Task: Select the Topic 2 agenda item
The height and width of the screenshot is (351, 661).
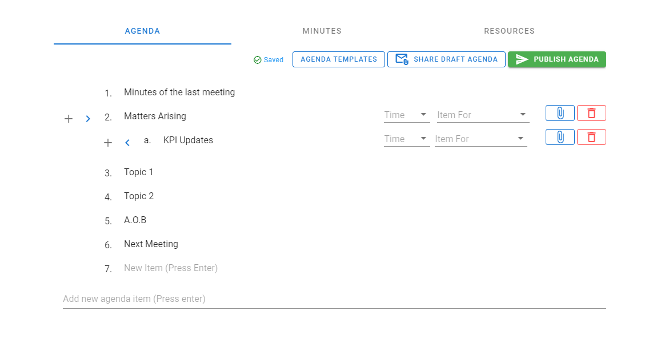Action: [139, 196]
